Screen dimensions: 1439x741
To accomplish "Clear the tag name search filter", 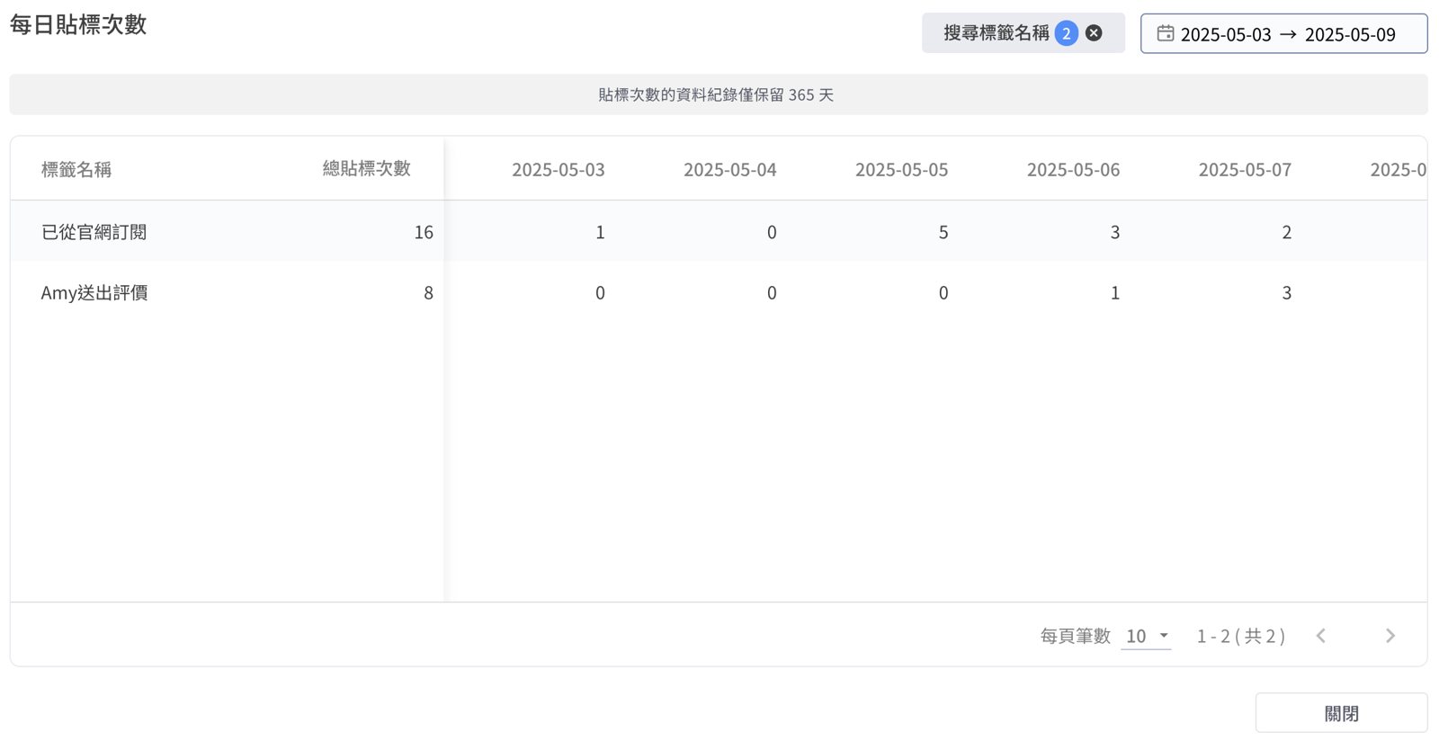I will pos(1094,33).
